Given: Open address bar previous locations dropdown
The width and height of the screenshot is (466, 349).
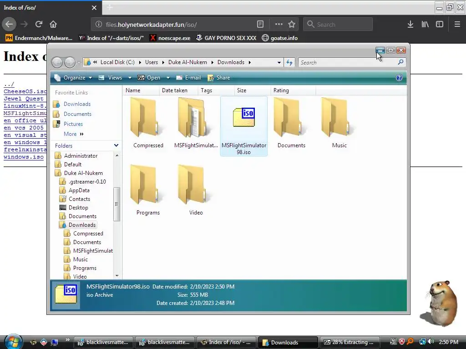Looking at the screenshot, I should tap(279, 63).
